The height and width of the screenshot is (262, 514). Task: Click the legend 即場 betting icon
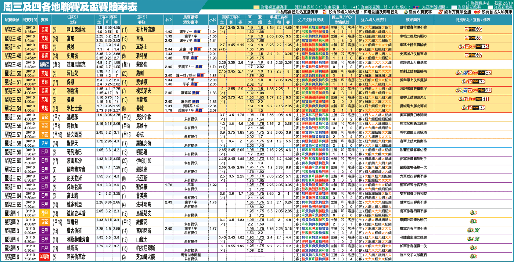[x=325, y=12]
